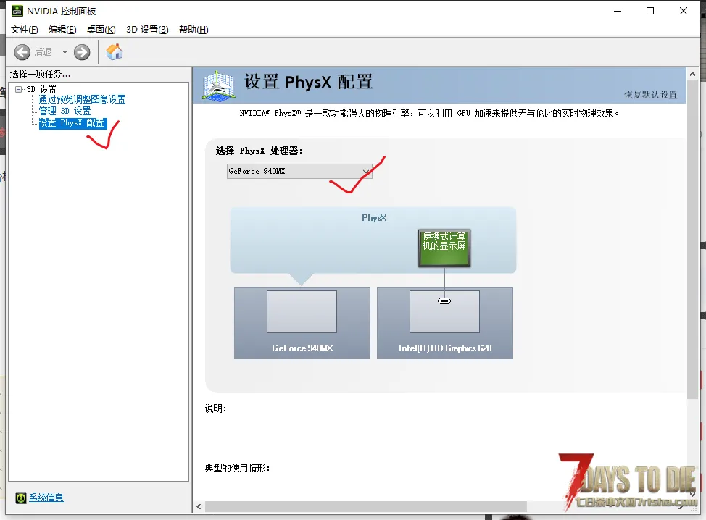Click the Back arrow navigation icon

tap(22, 52)
